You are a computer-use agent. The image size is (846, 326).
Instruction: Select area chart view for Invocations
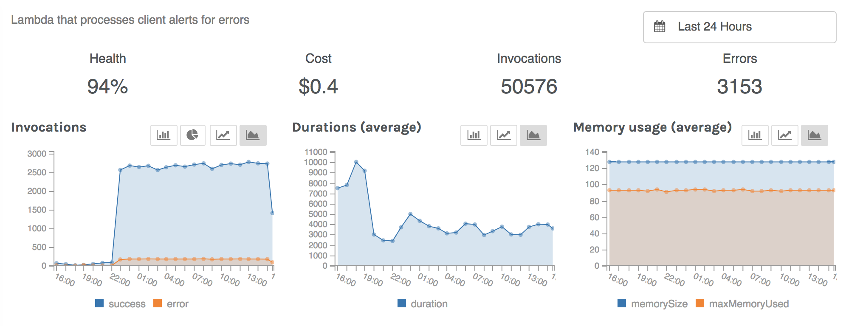[253, 135]
